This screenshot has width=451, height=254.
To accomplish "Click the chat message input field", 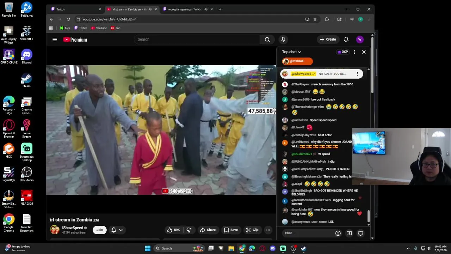I will click(308, 233).
